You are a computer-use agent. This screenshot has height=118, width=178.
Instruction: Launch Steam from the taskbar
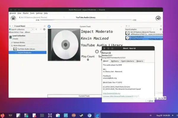(82, 115)
